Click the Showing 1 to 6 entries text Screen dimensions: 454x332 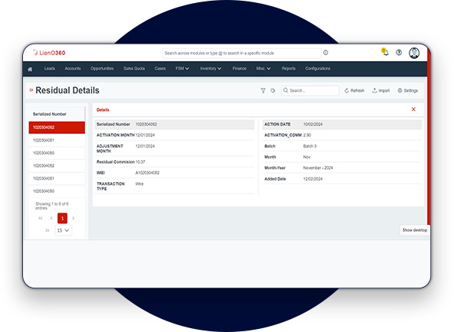click(52, 206)
